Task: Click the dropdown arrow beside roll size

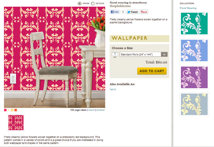Action: (164, 54)
